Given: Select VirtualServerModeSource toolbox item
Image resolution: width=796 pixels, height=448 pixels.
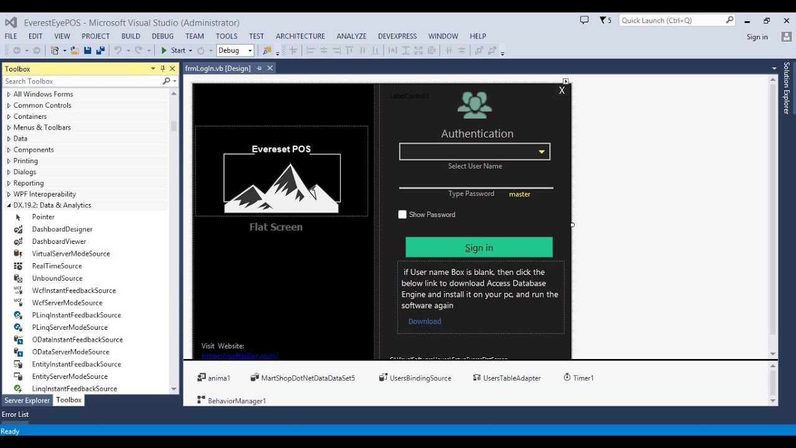Looking at the screenshot, I should click(71, 254).
